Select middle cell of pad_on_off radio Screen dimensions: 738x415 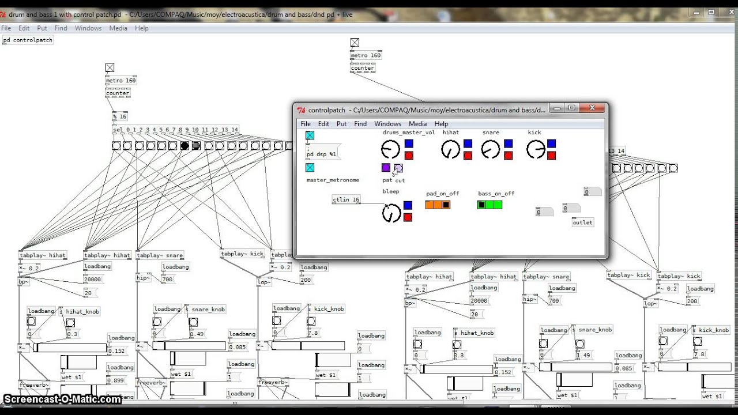[438, 205]
